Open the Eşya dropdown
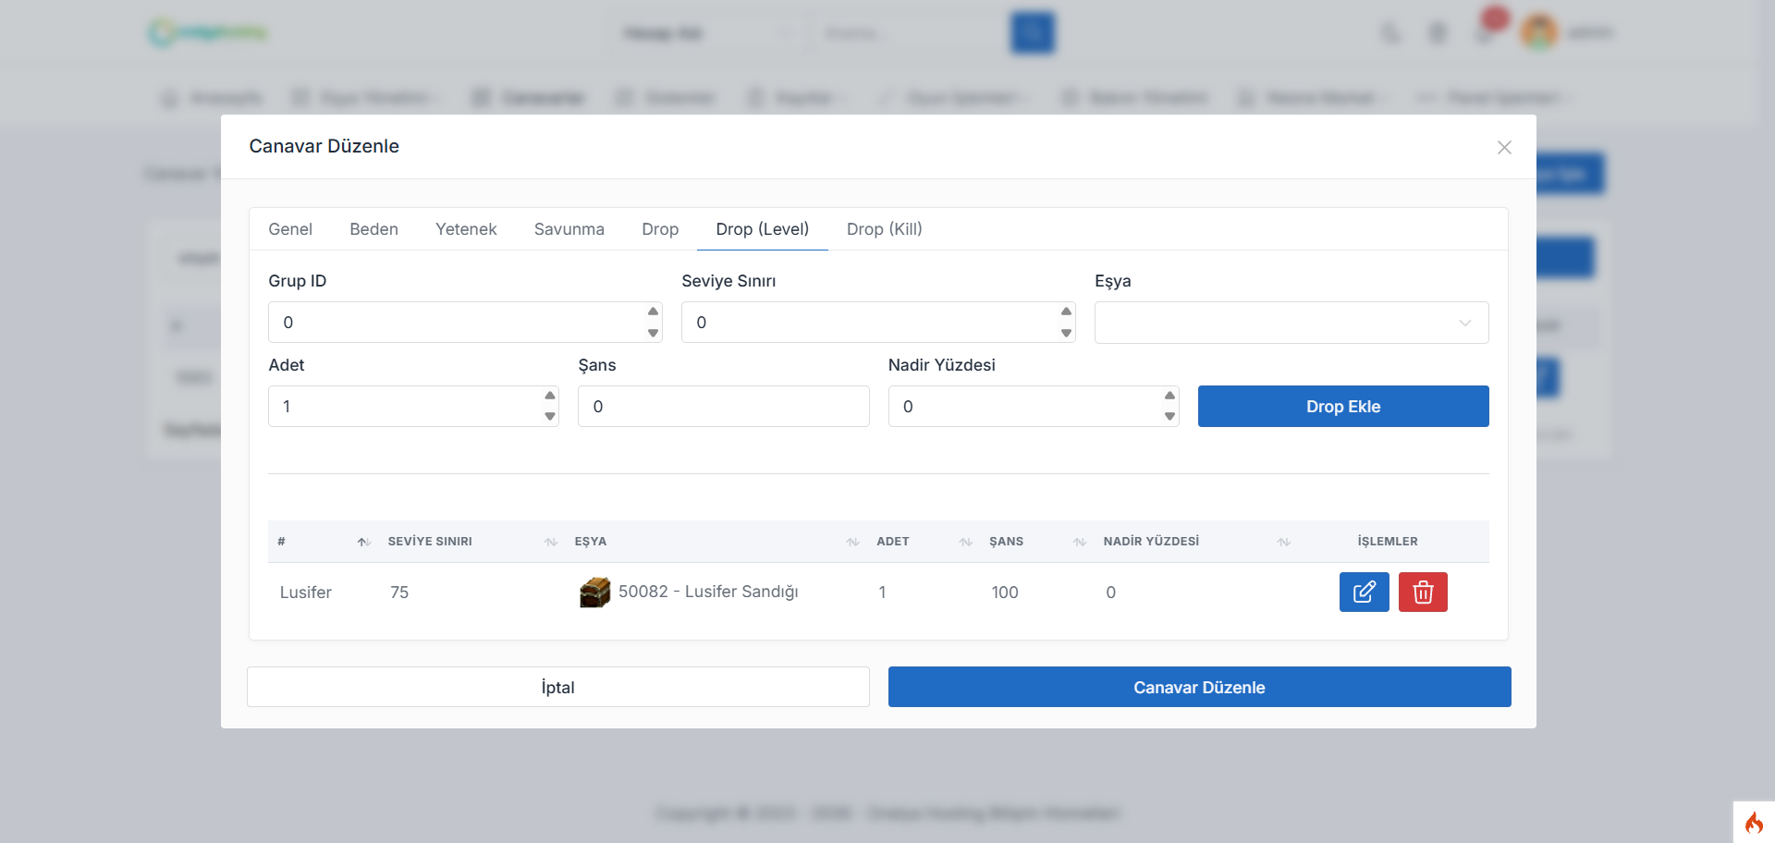This screenshot has width=1775, height=843. coord(1291,323)
